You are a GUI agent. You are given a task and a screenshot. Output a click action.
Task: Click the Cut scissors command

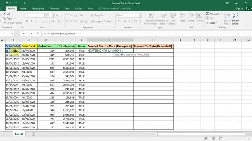[x=7, y=14]
